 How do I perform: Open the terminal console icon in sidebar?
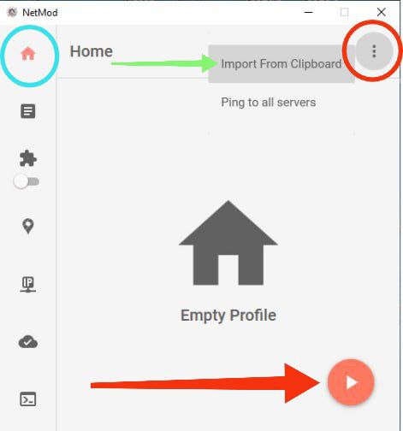pyautogui.click(x=28, y=399)
